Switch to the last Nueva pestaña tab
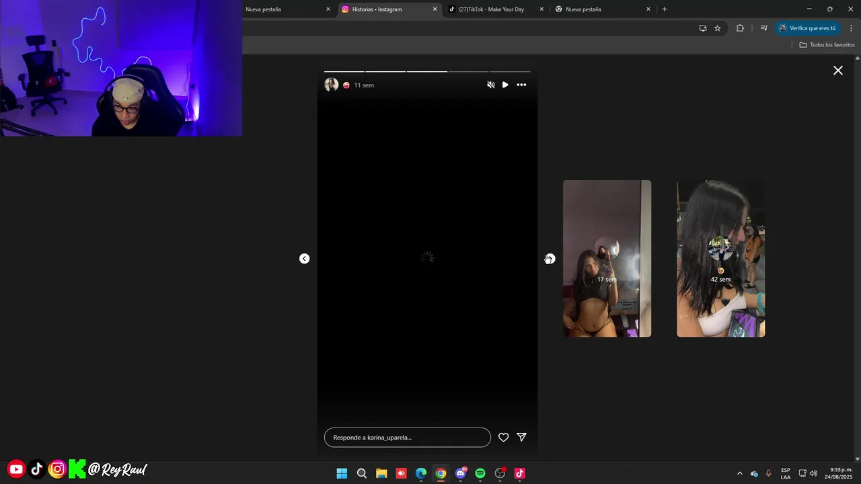 pos(603,9)
